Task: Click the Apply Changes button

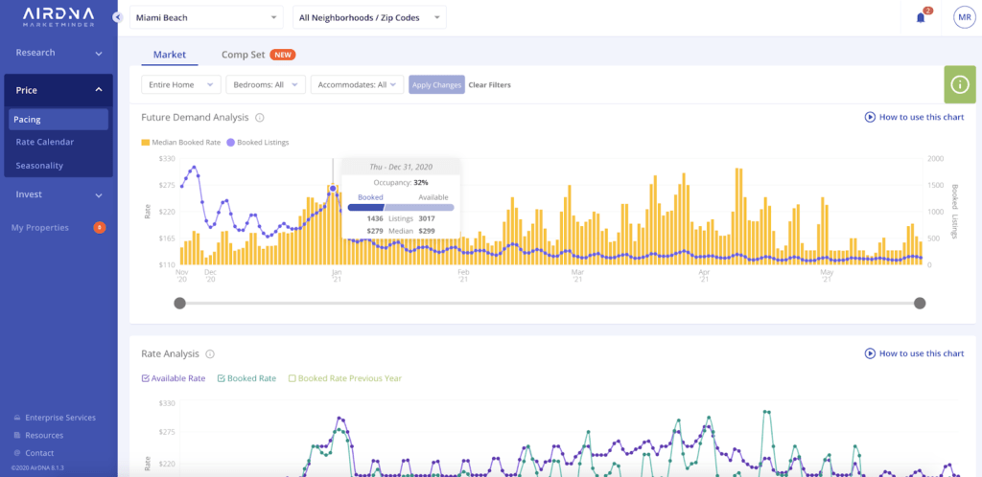Action: click(x=436, y=84)
